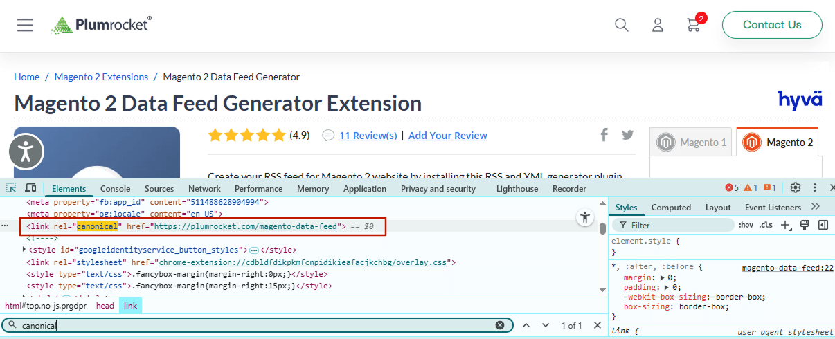Activate the DevTools inspect element picker
835x339 pixels.
pyautogui.click(x=12, y=188)
